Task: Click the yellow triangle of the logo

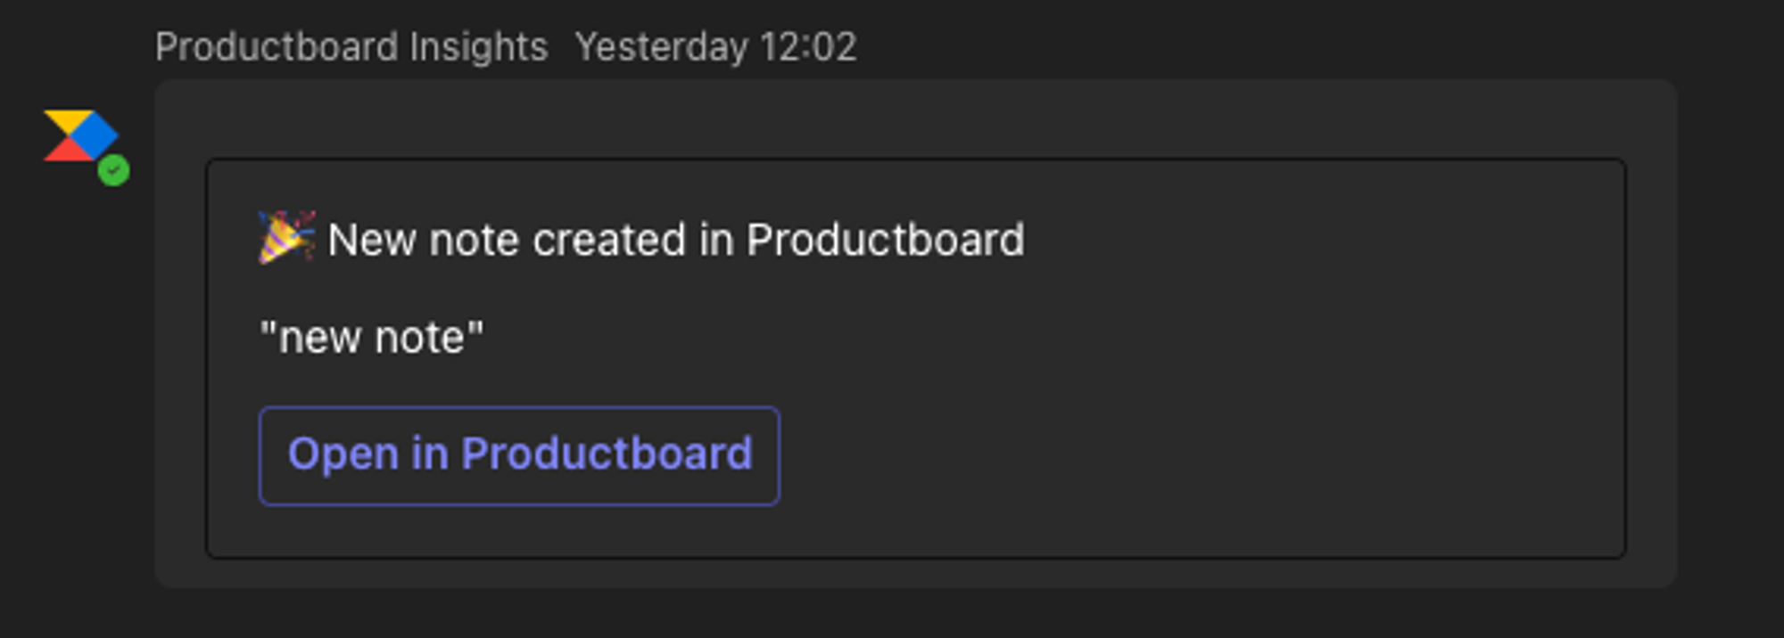Action: pos(66,122)
